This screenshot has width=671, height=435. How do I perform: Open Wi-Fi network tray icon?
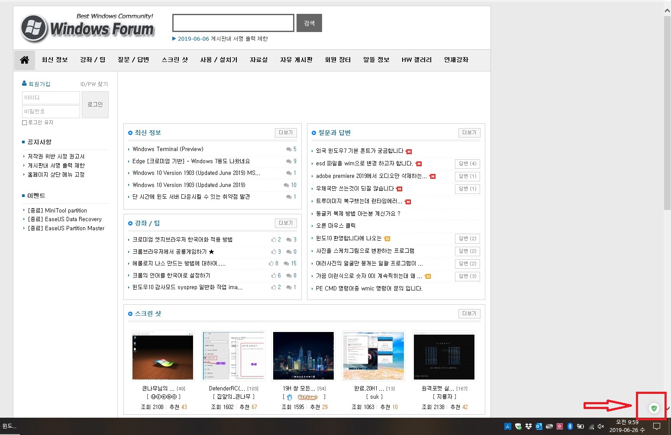[x=591, y=427]
